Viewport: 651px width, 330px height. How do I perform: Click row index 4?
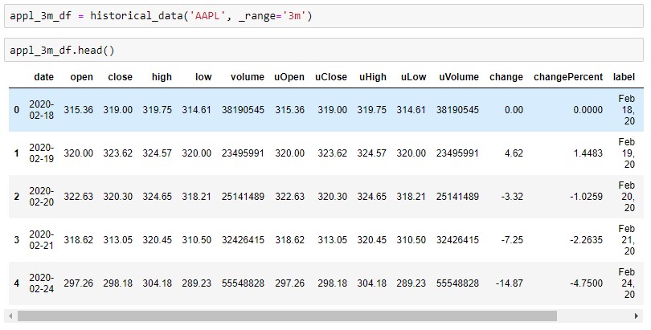(x=17, y=283)
